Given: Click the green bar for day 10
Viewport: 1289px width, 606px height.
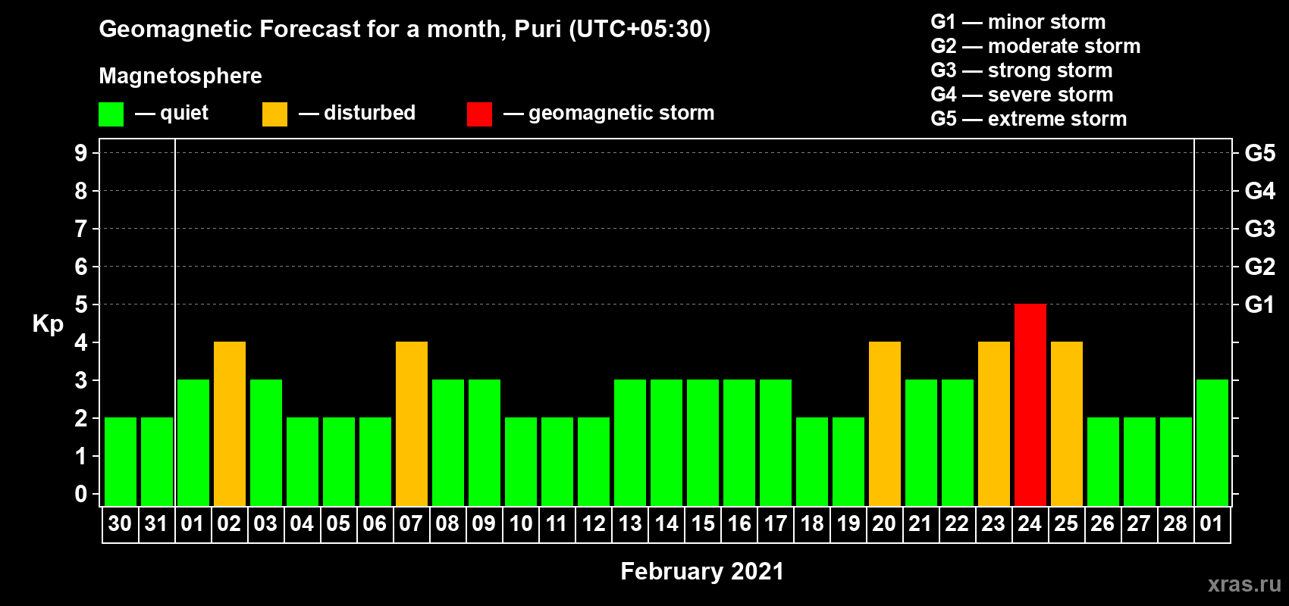Looking at the screenshot, I should 521,462.
